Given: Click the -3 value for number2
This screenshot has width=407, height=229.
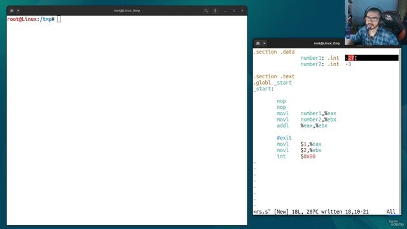Looking at the screenshot, I should 348,64.
